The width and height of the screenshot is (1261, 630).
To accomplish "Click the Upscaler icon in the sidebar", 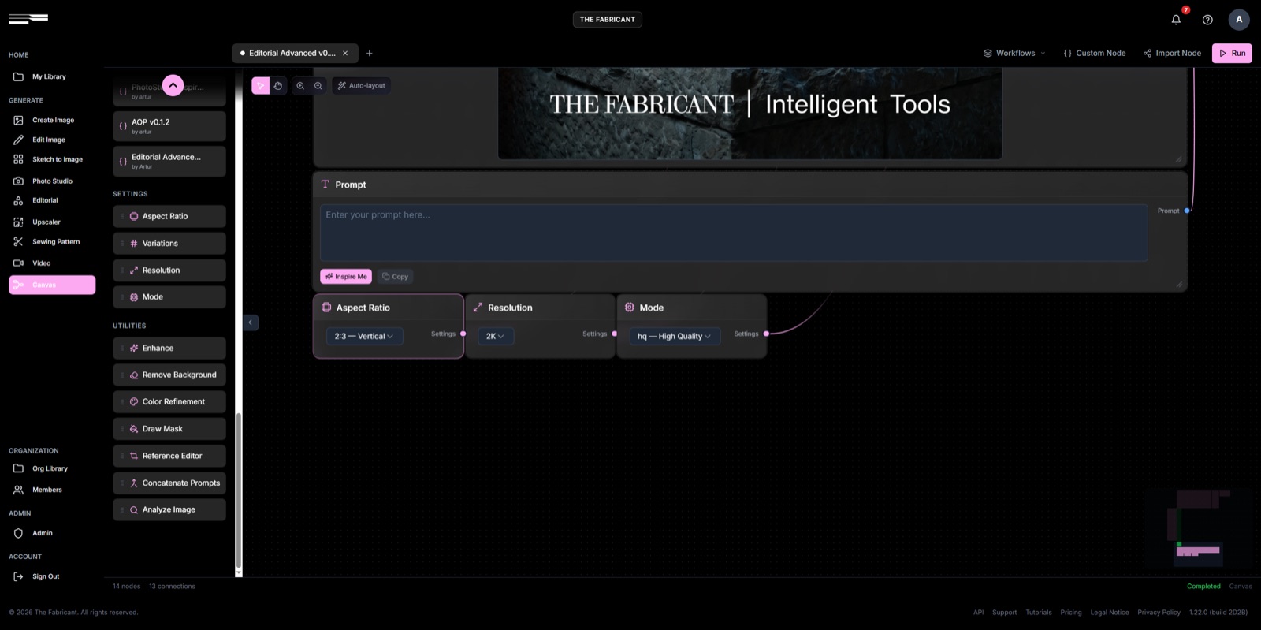I will coord(18,222).
